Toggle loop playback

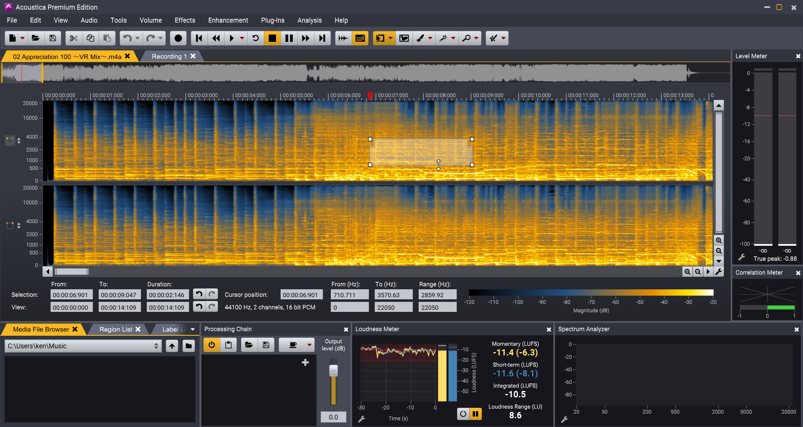[x=256, y=38]
